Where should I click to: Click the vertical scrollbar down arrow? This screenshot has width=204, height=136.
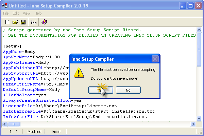(199, 118)
